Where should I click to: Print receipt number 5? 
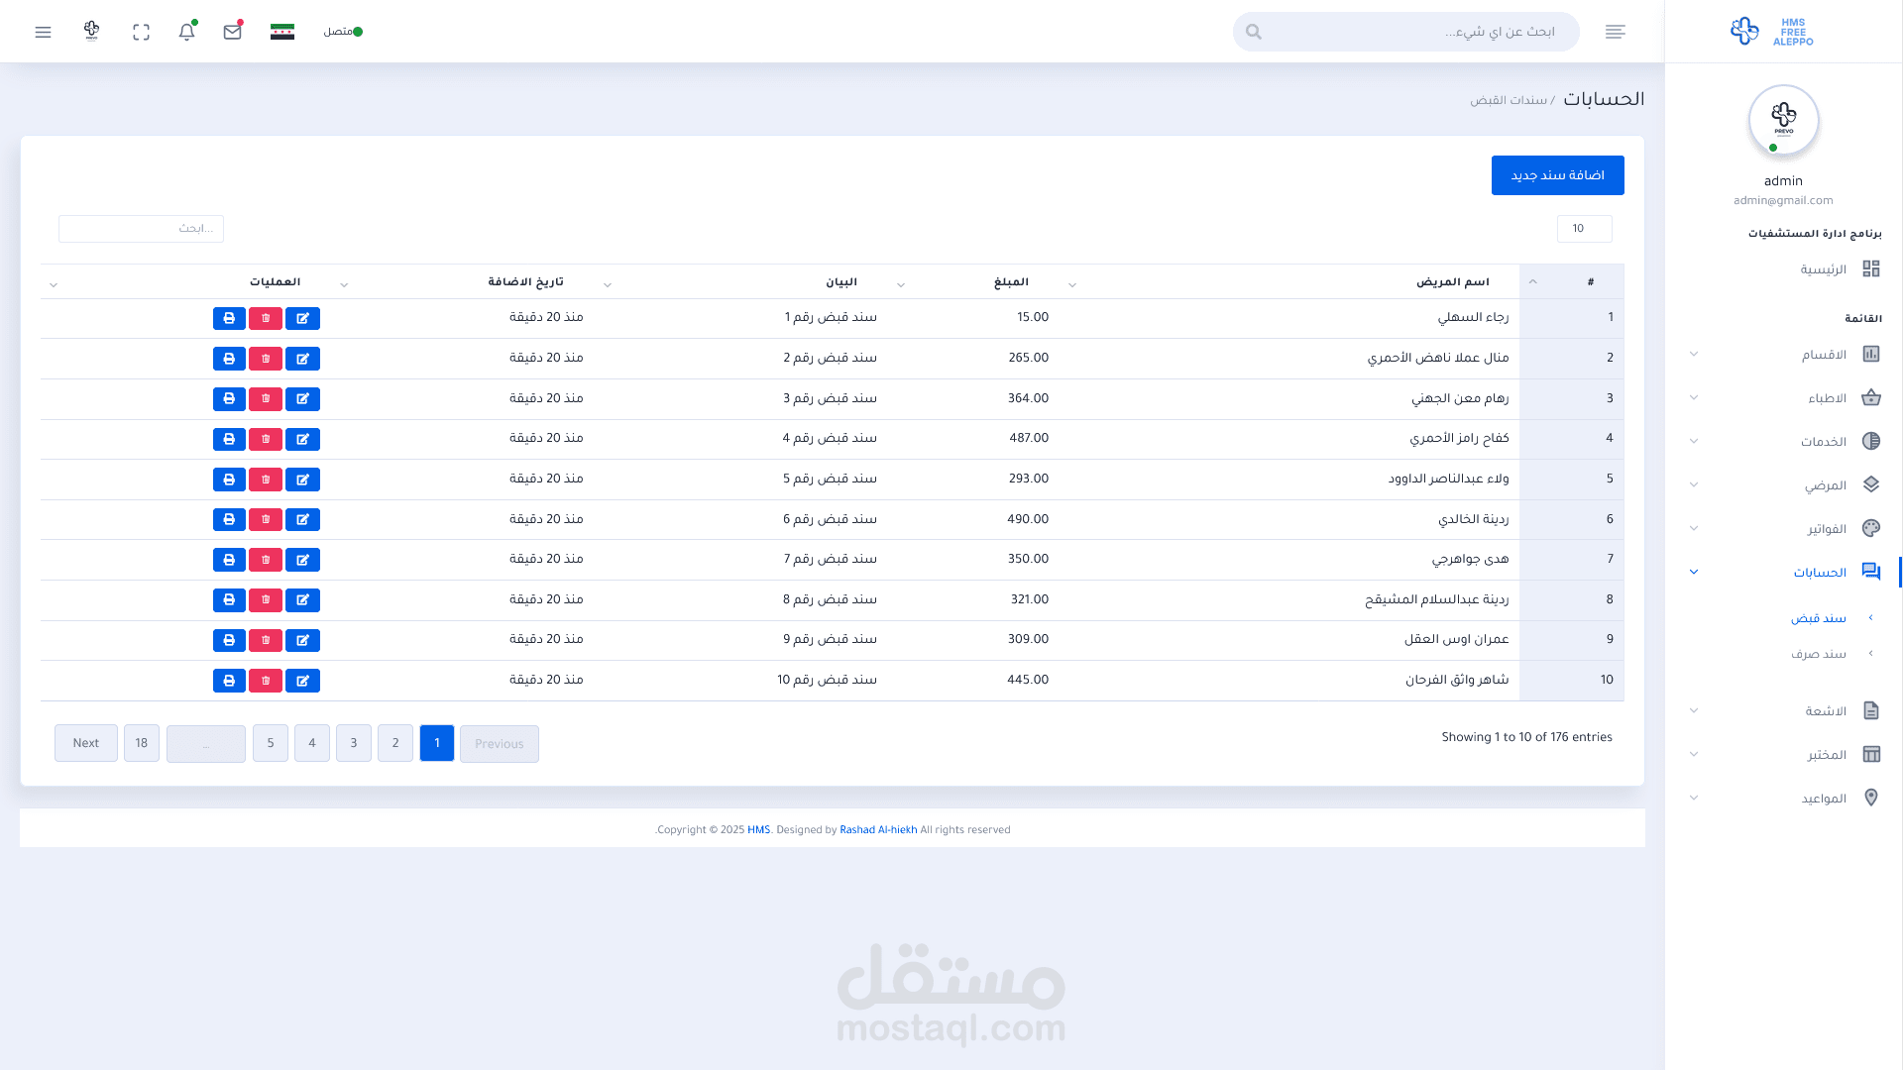coord(229,480)
